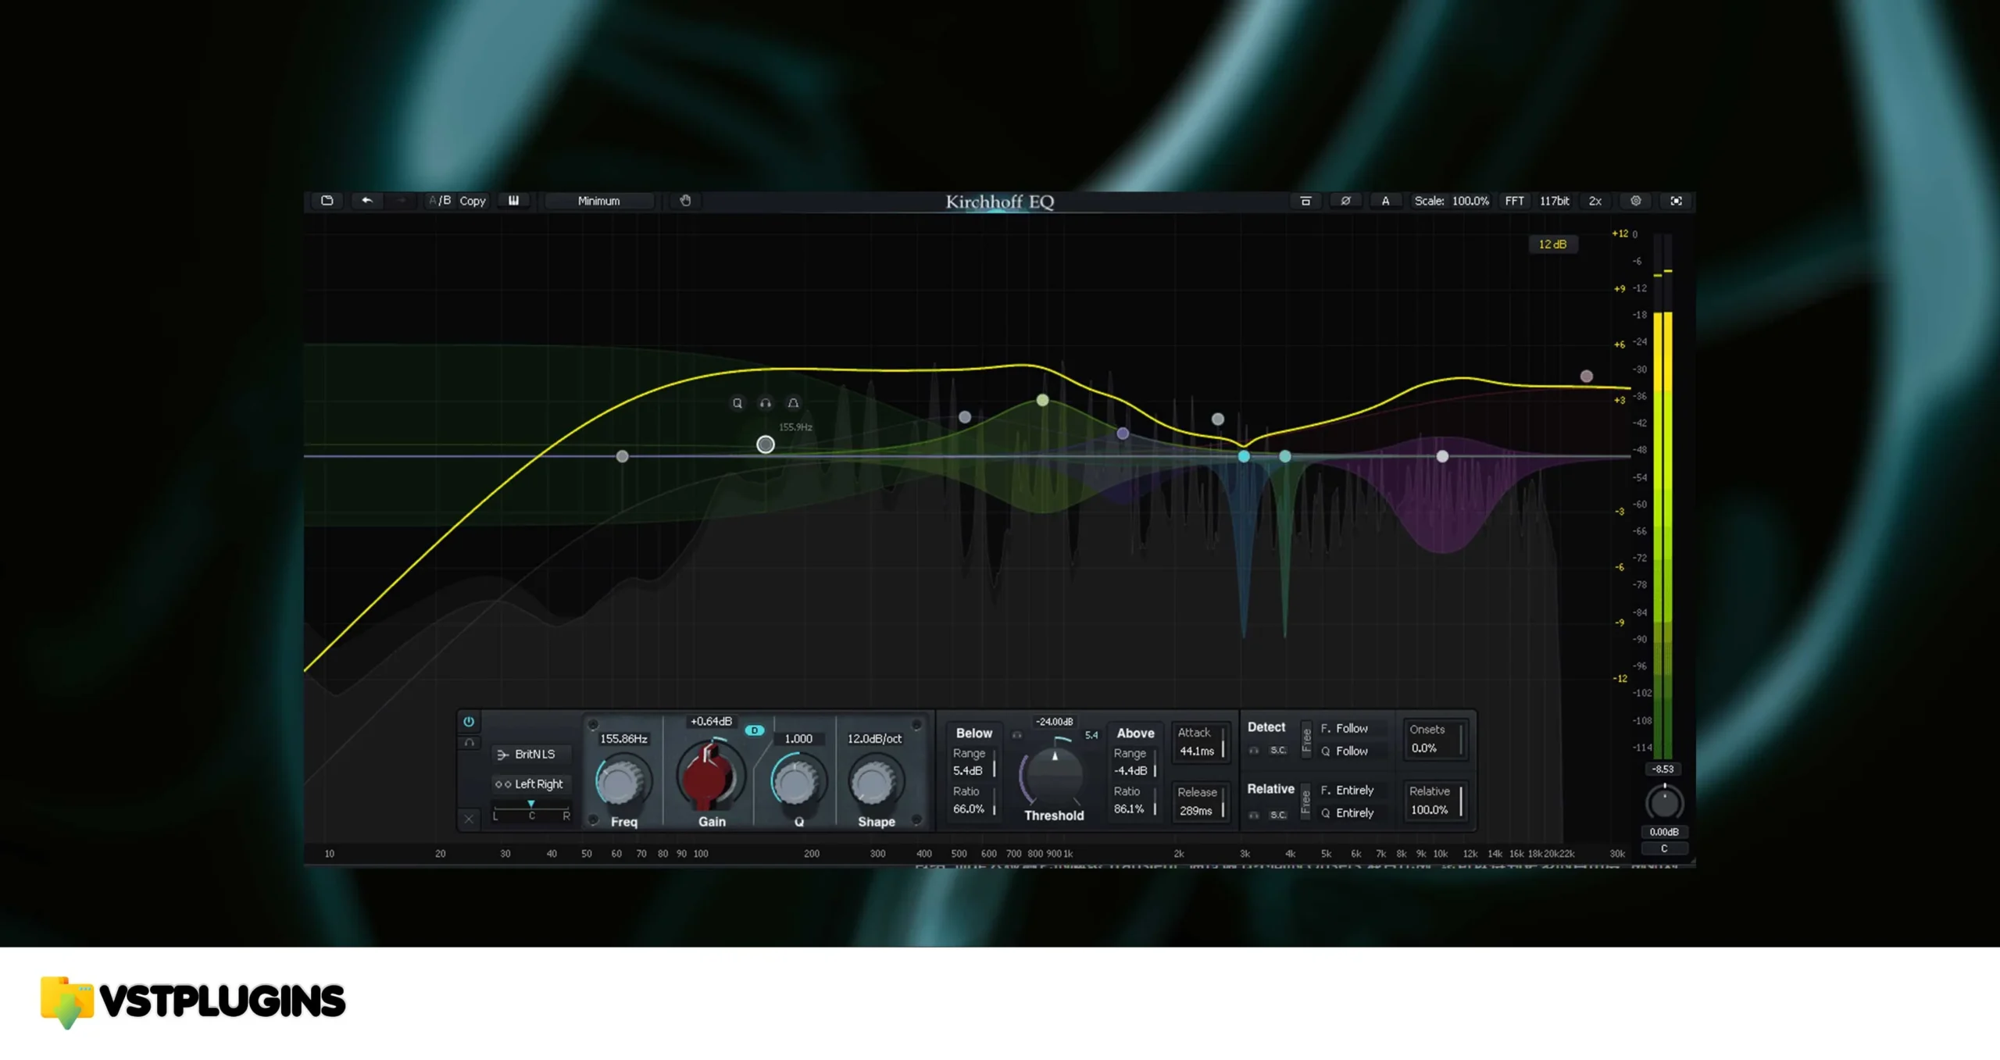Viewport: 2000px width, 1060px height.
Task: Open the Left Right channel mode dropdown
Action: [531, 783]
